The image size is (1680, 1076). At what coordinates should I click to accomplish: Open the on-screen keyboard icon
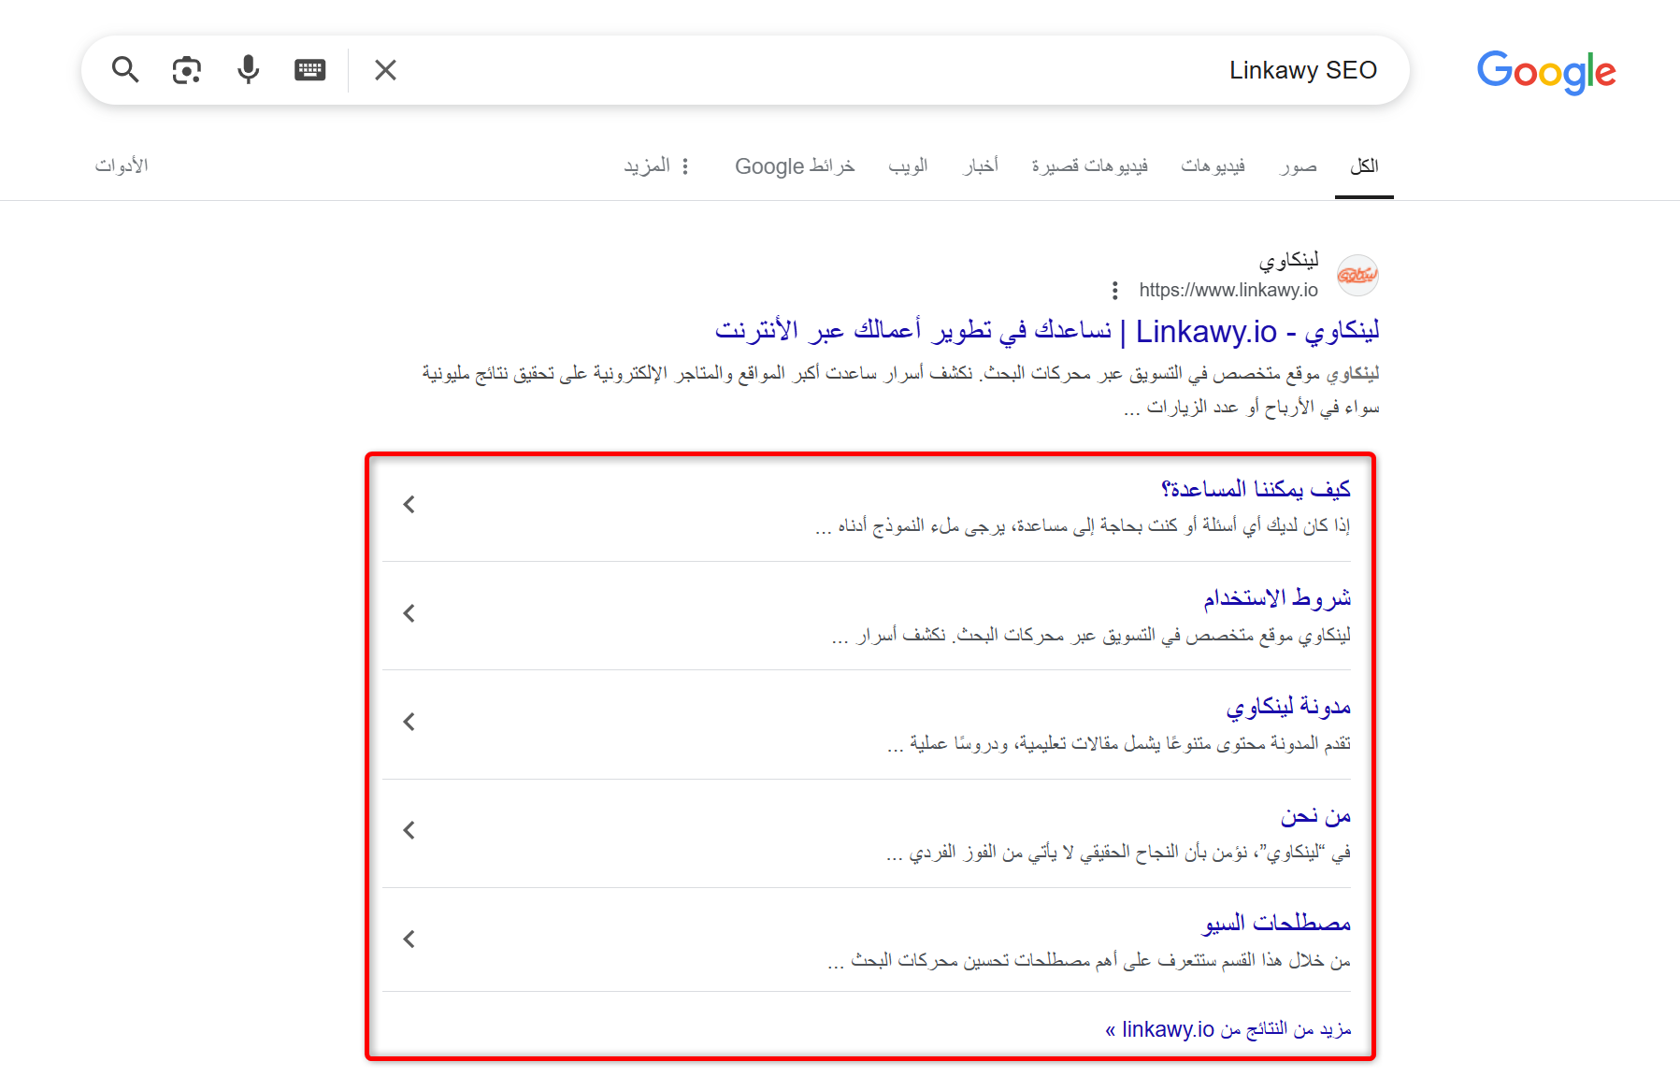click(x=309, y=69)
